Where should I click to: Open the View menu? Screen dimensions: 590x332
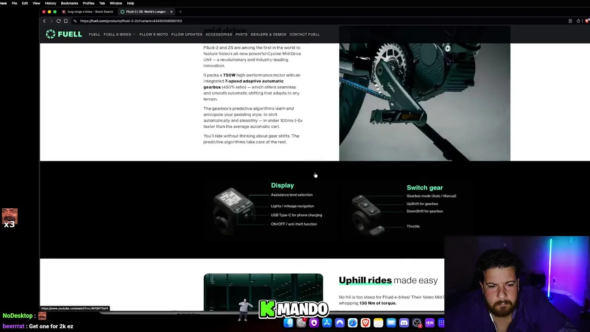(x=36, y=3)
